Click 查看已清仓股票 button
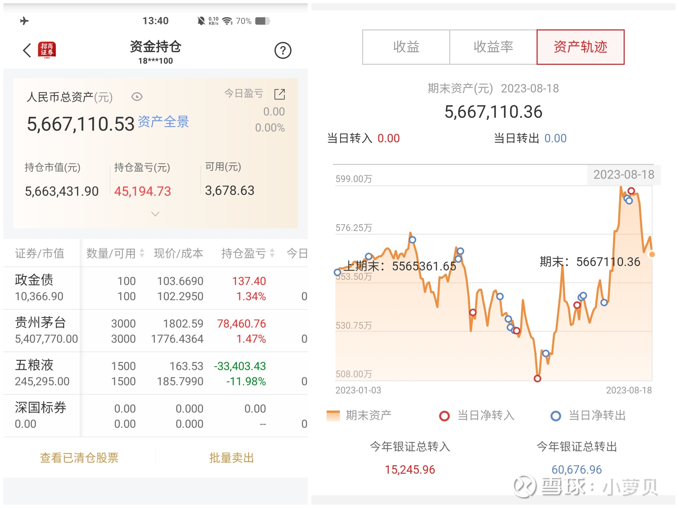 [79, 457]
